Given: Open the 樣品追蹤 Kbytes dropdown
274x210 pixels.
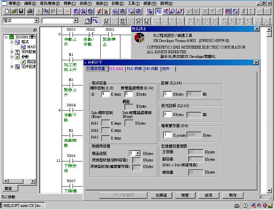Looking at the screenshot, I should coord(138,153).
